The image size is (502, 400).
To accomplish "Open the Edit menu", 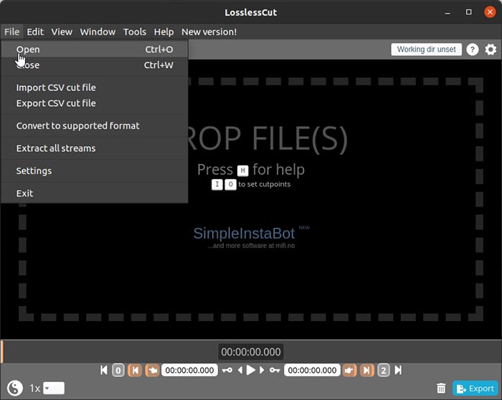I will click(35, 32).
